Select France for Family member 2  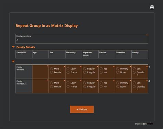coord(68,87)
